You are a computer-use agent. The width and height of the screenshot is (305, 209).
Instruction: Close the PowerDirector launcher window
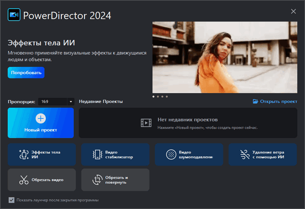(293, 11)
